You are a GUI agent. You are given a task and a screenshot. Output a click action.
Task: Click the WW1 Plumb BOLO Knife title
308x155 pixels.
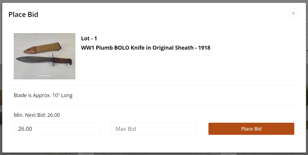click(146, 48)
